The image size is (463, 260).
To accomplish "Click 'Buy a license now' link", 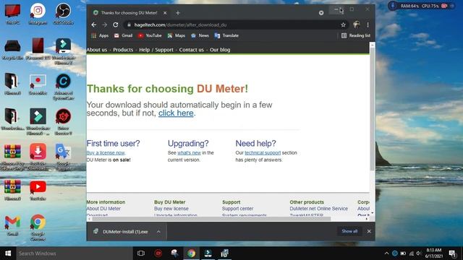I will pos(106,153).
